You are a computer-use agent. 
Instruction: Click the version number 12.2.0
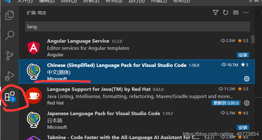[117, 41]
